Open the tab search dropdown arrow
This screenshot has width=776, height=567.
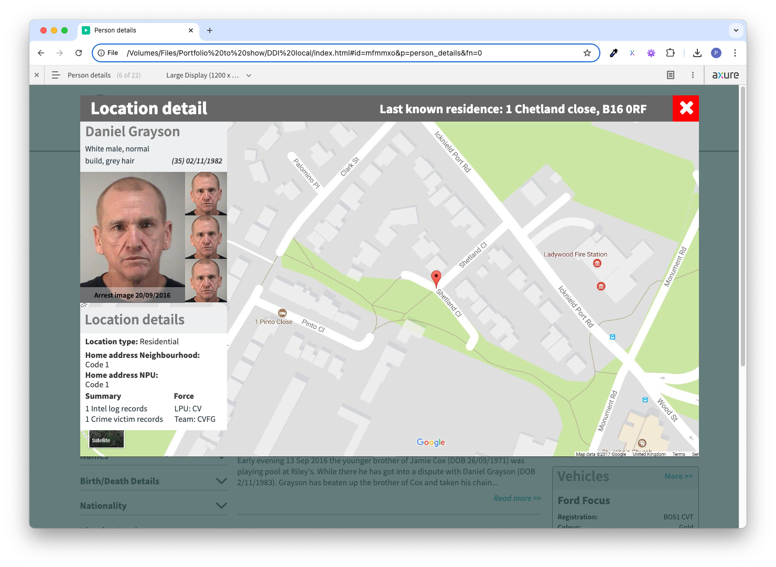click(736, 30)
